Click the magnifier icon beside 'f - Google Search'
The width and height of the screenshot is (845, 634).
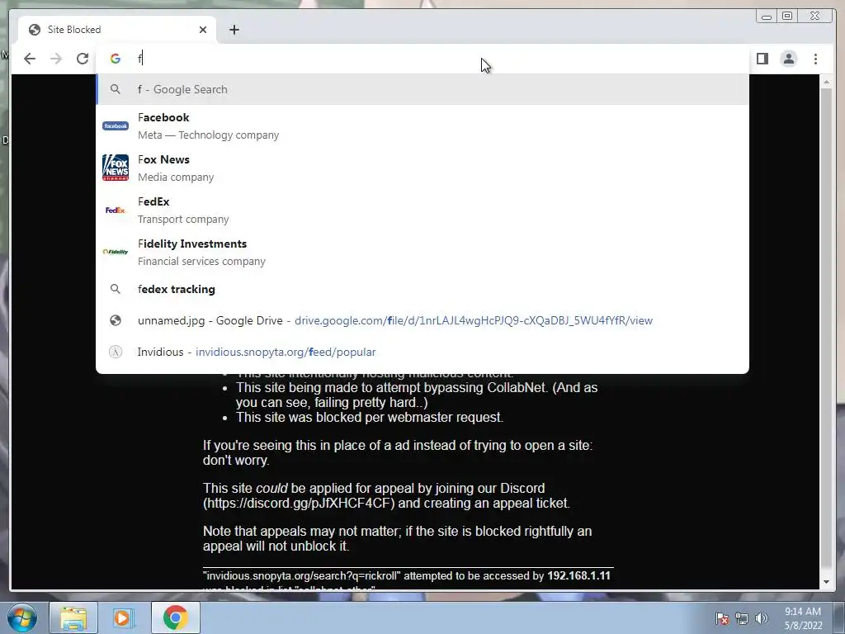click(x=116, y=89)
